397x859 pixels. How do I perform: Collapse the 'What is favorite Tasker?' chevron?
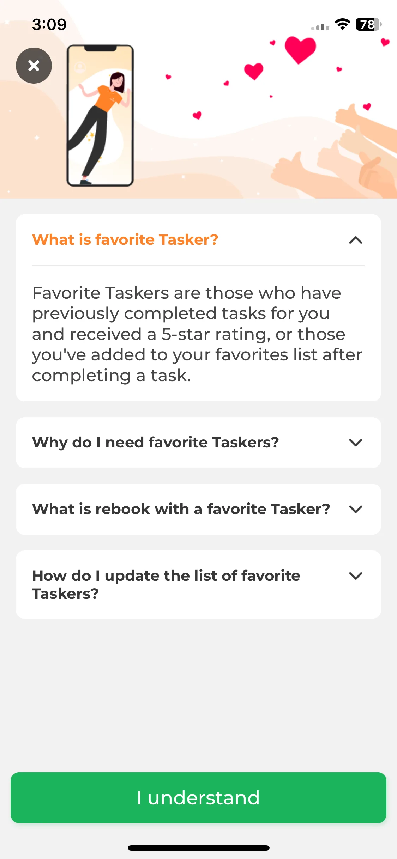click(356, 240)
